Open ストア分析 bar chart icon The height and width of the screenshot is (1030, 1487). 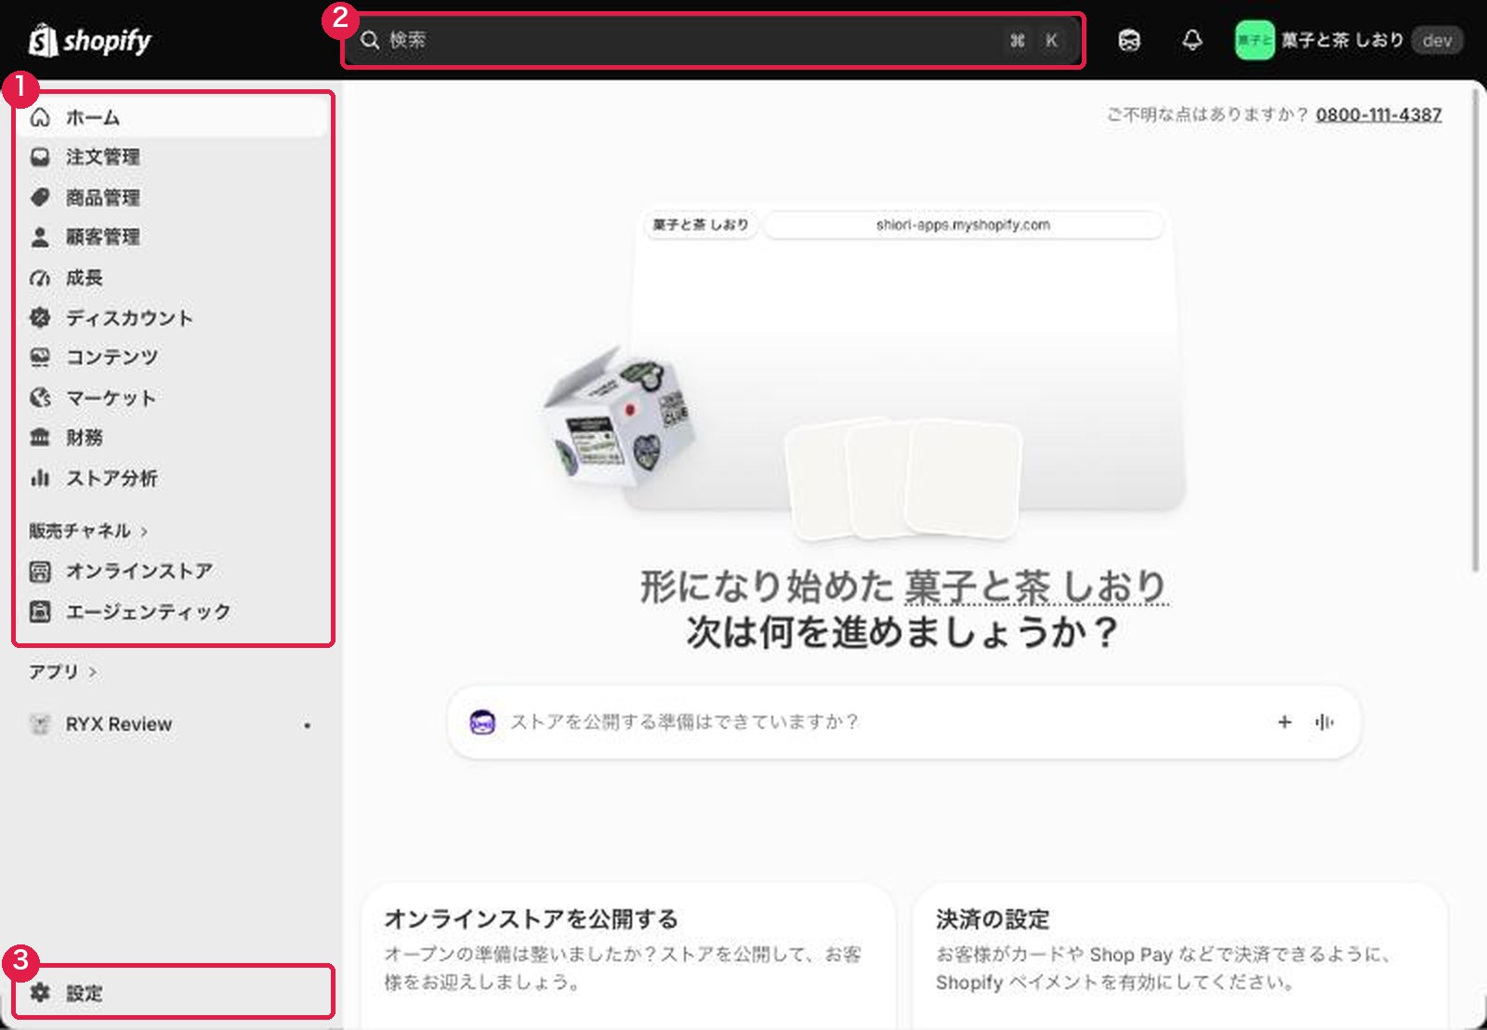tap(40, 478)
